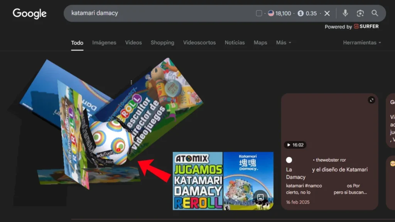The width and height of the screenshot is (395, 222).
Task: Expand the Herramientas dropdown
Action: (x=362, y=42)
